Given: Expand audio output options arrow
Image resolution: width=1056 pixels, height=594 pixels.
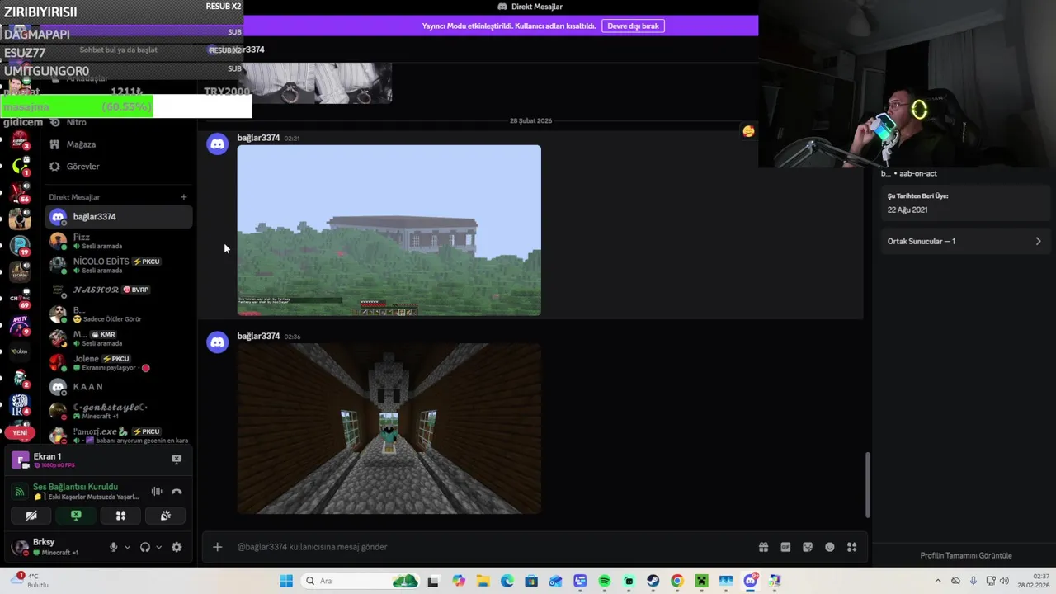Looking at the screenshot, I should 158,547.
